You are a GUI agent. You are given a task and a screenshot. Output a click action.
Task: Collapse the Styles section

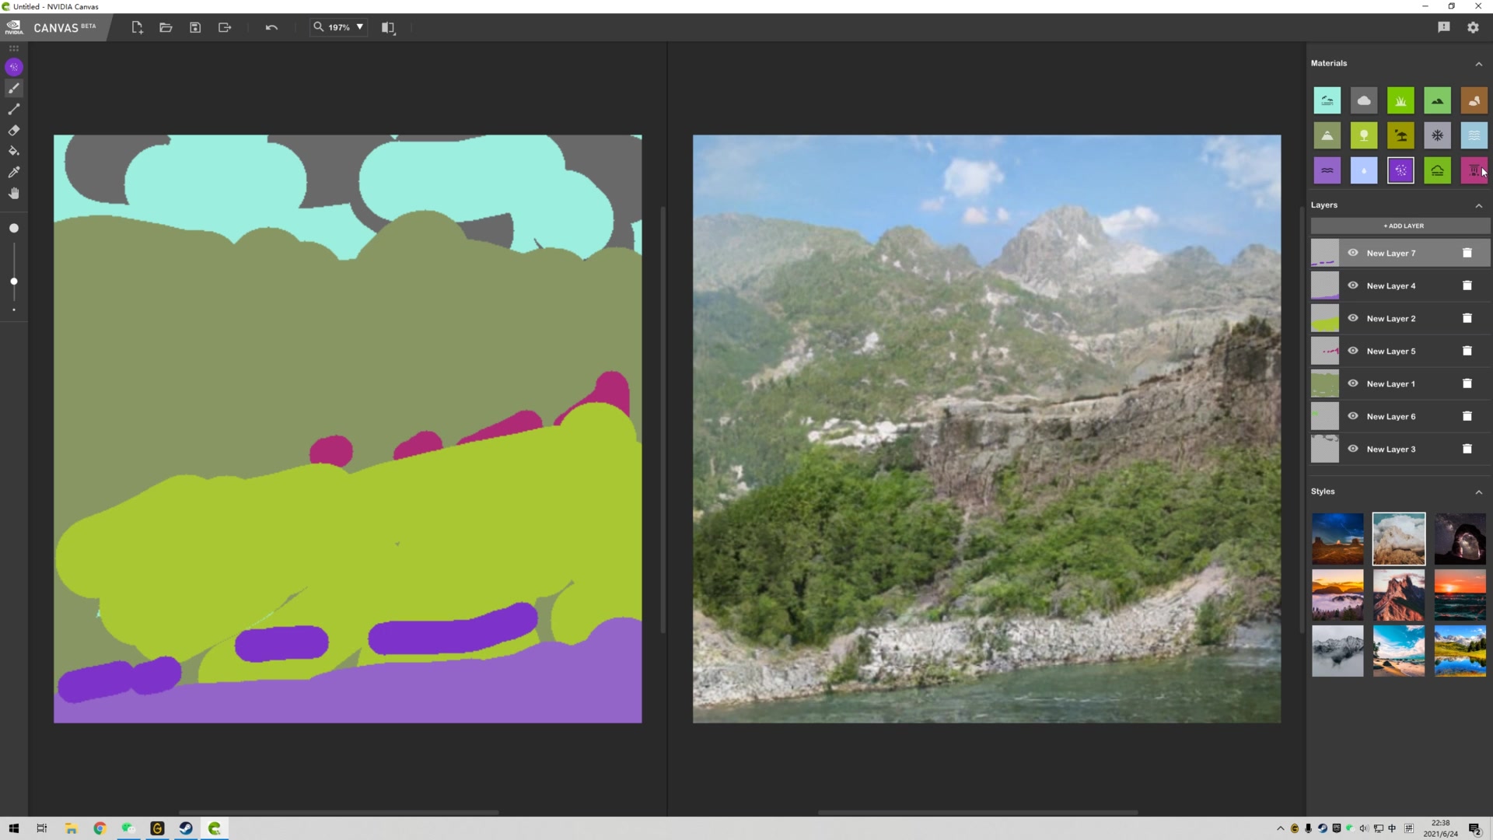pyautogui.click(x=1478, y=492)
